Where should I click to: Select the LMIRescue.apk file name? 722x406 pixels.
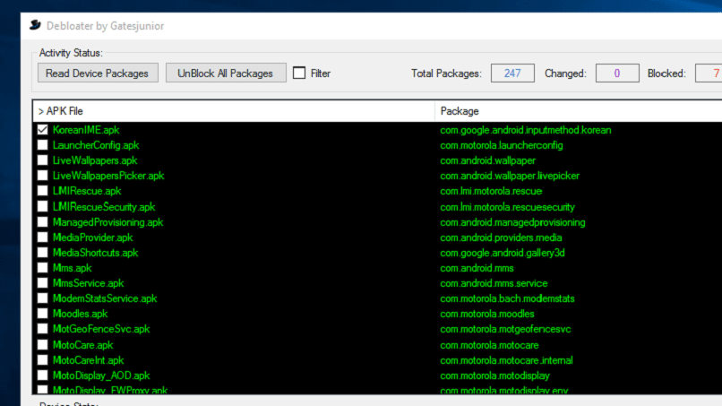click(x=87, y=191)
